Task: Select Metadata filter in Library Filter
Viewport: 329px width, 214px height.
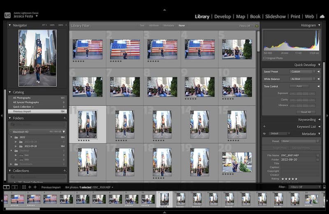Action: pyautogui.click(x=169, y=26)
